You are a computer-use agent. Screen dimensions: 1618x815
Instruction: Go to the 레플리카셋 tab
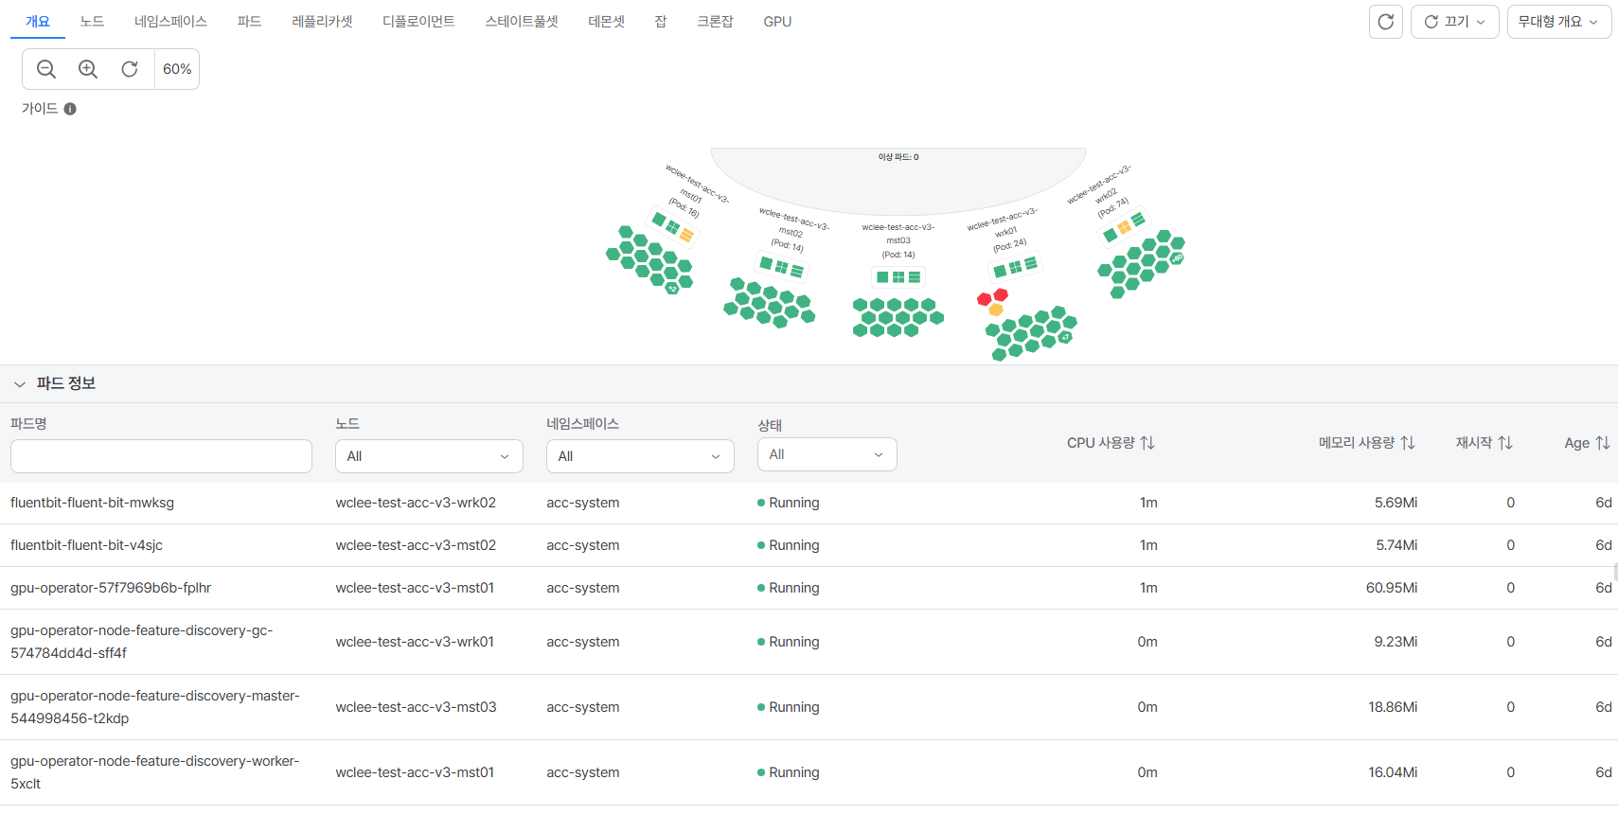pyautogui.click(x=322, y=21)
